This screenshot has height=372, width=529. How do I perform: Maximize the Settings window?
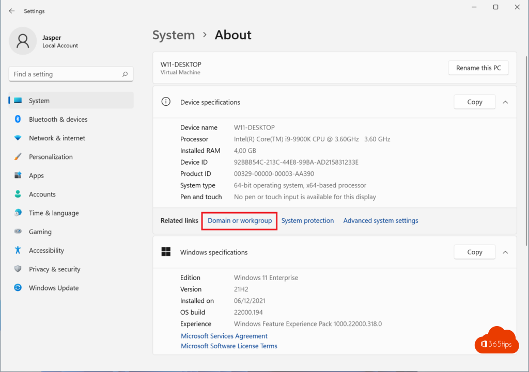click(495, 7)
